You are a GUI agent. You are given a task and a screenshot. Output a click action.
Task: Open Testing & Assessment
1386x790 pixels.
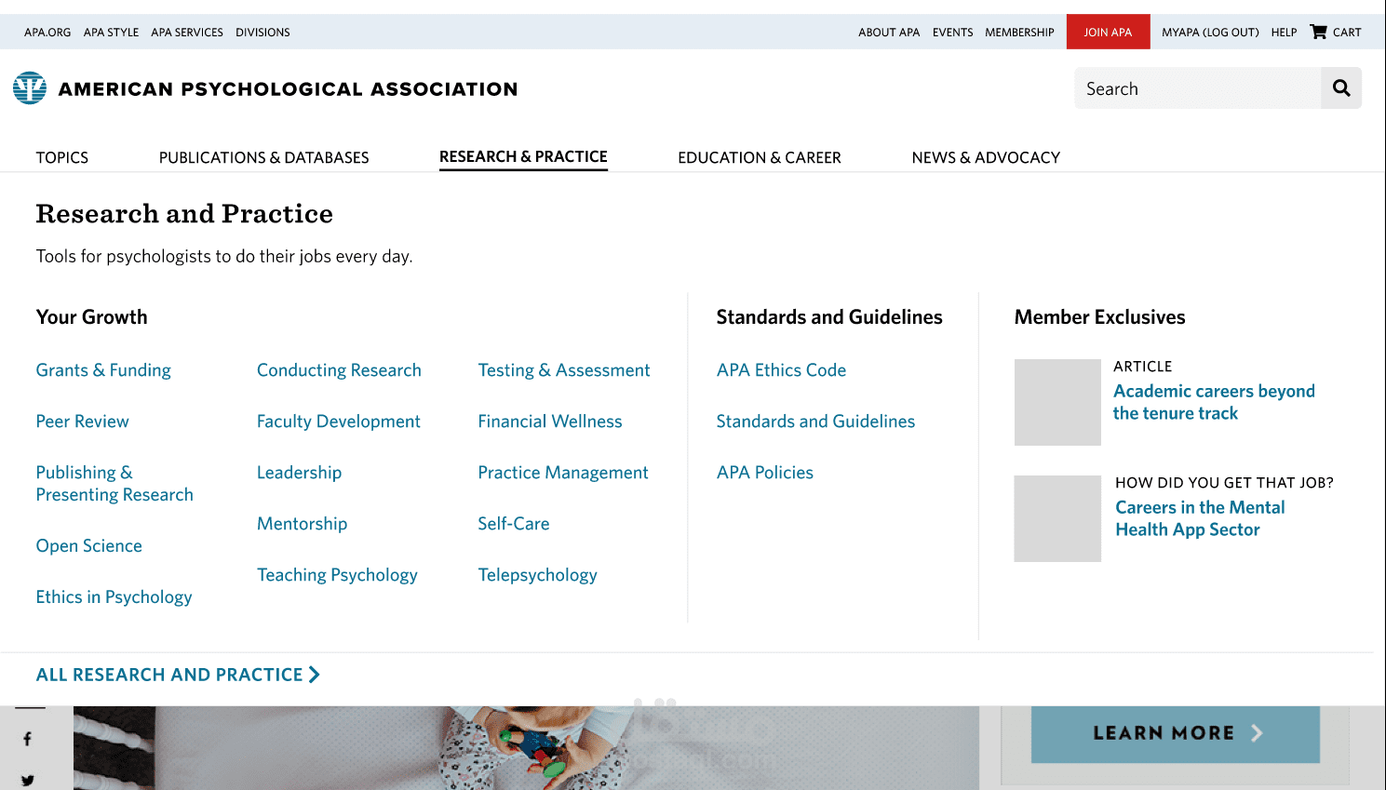click(x=564, y=370)
